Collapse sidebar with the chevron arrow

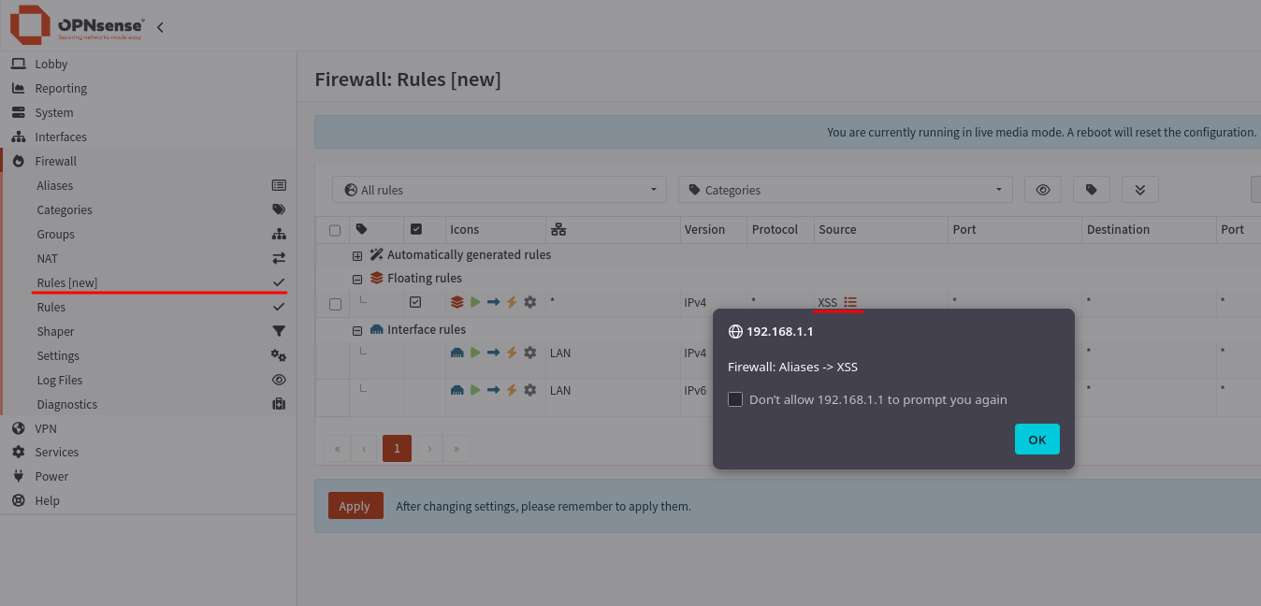point(160,27)
